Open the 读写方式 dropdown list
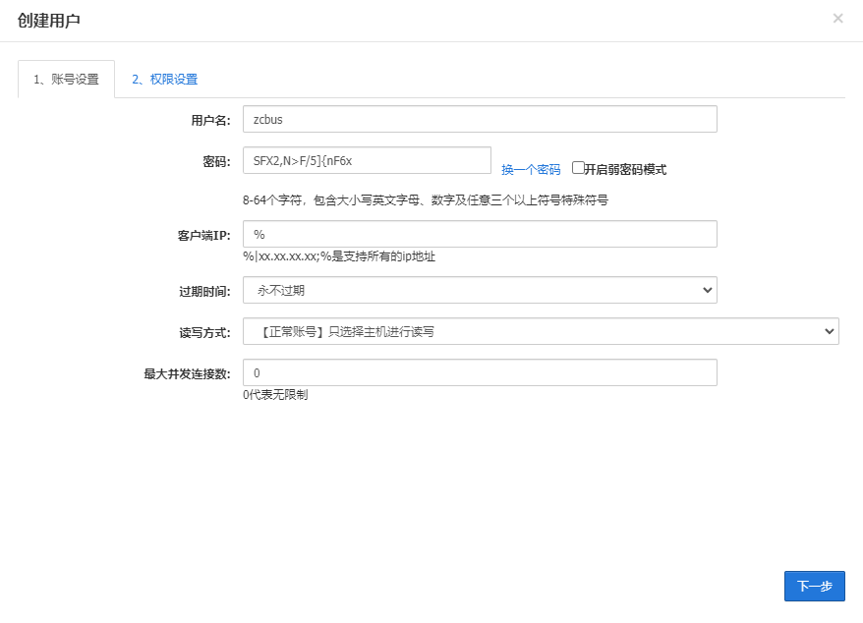Image resolution: width=863 pixels, height=623 pixels. 541,331
